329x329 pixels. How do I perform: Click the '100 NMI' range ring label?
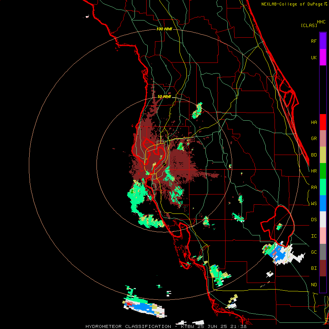(x=164, y=29)
